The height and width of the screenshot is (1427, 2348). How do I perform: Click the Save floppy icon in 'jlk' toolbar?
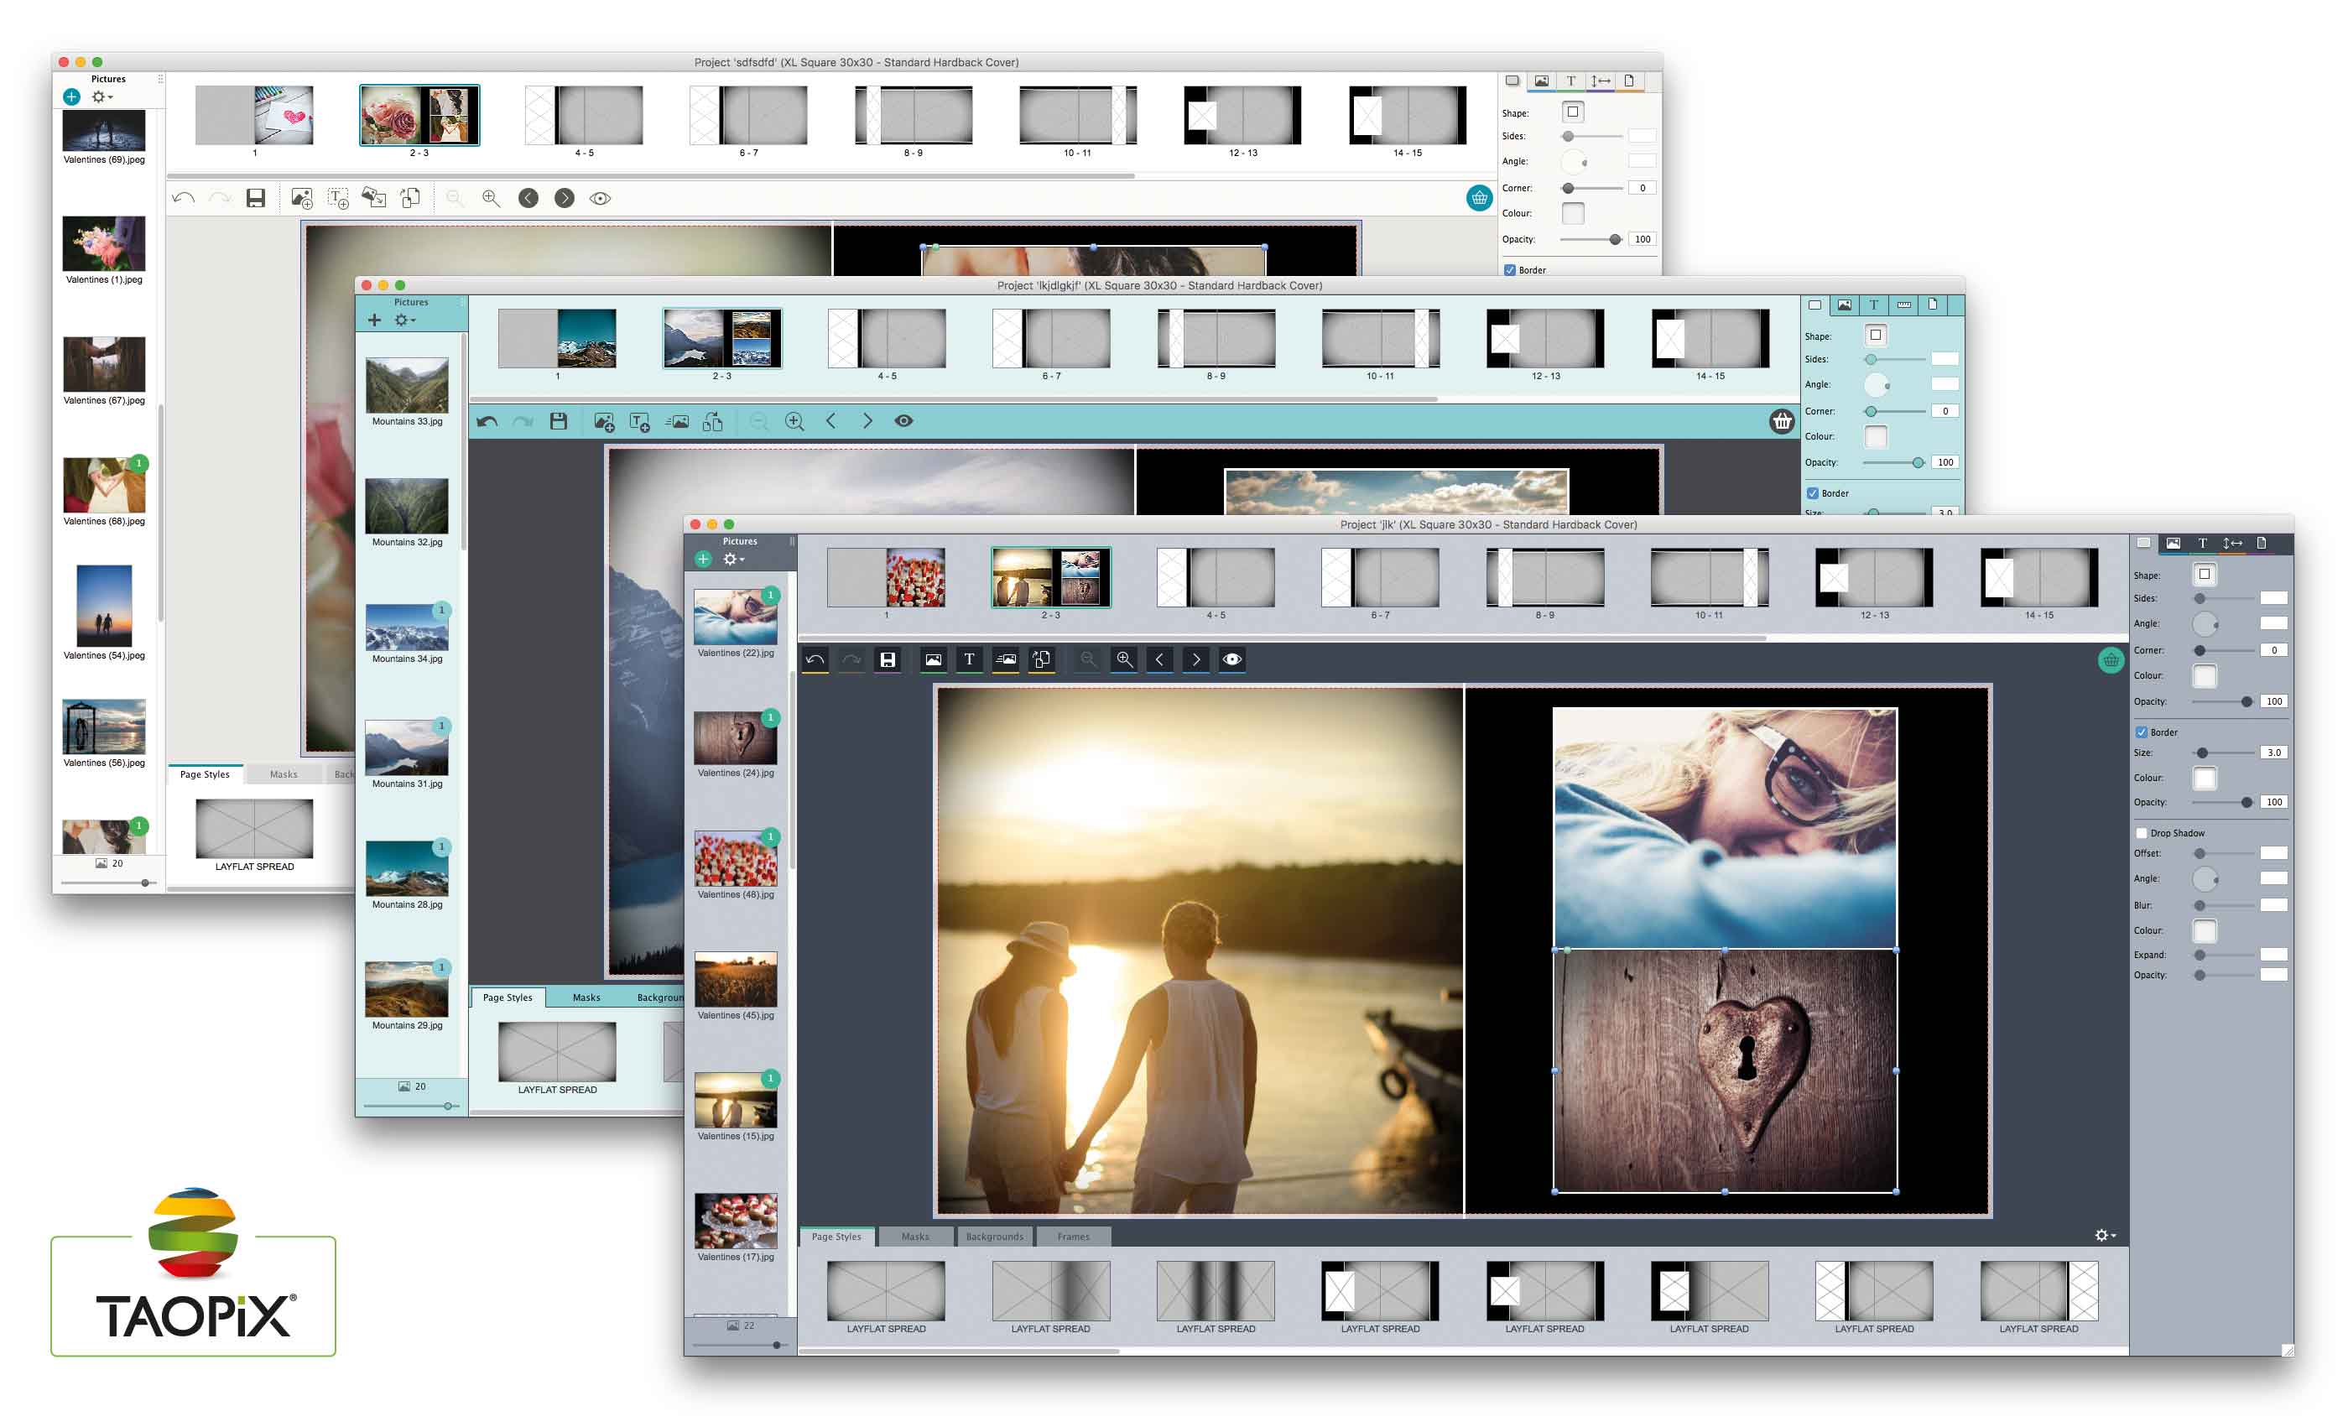[x=888, y=659]
